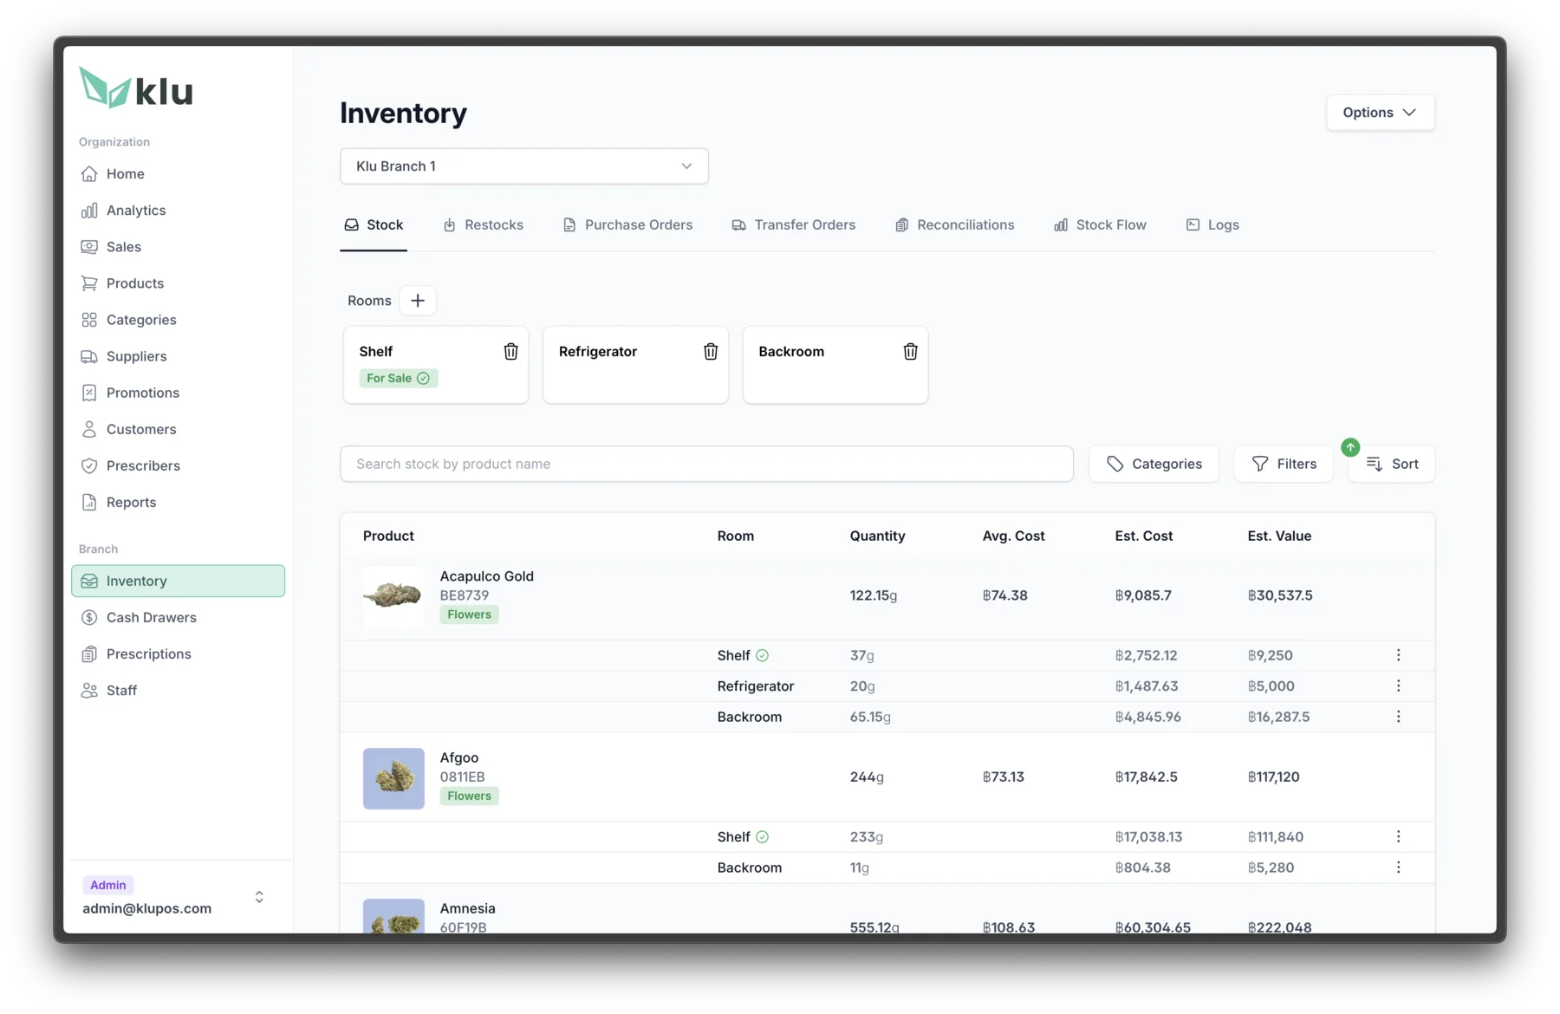Click the green sort direction indicator
The image size is (1560, 1014).
[x=1350, y=447]
